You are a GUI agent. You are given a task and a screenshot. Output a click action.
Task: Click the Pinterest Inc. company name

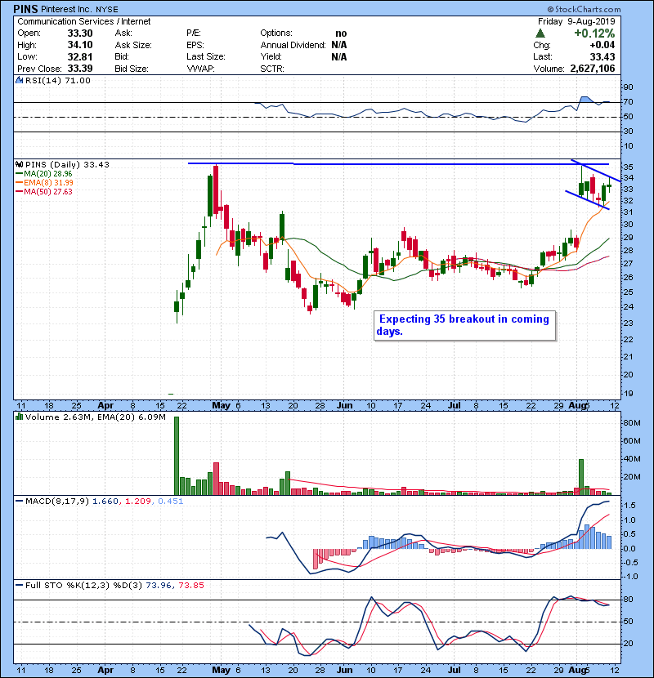66,9
